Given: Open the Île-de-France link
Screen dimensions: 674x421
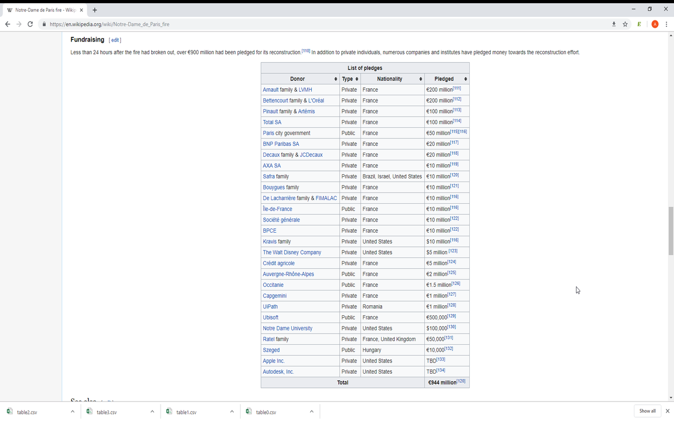Looking at the screenshot, I should pos(277,209).
